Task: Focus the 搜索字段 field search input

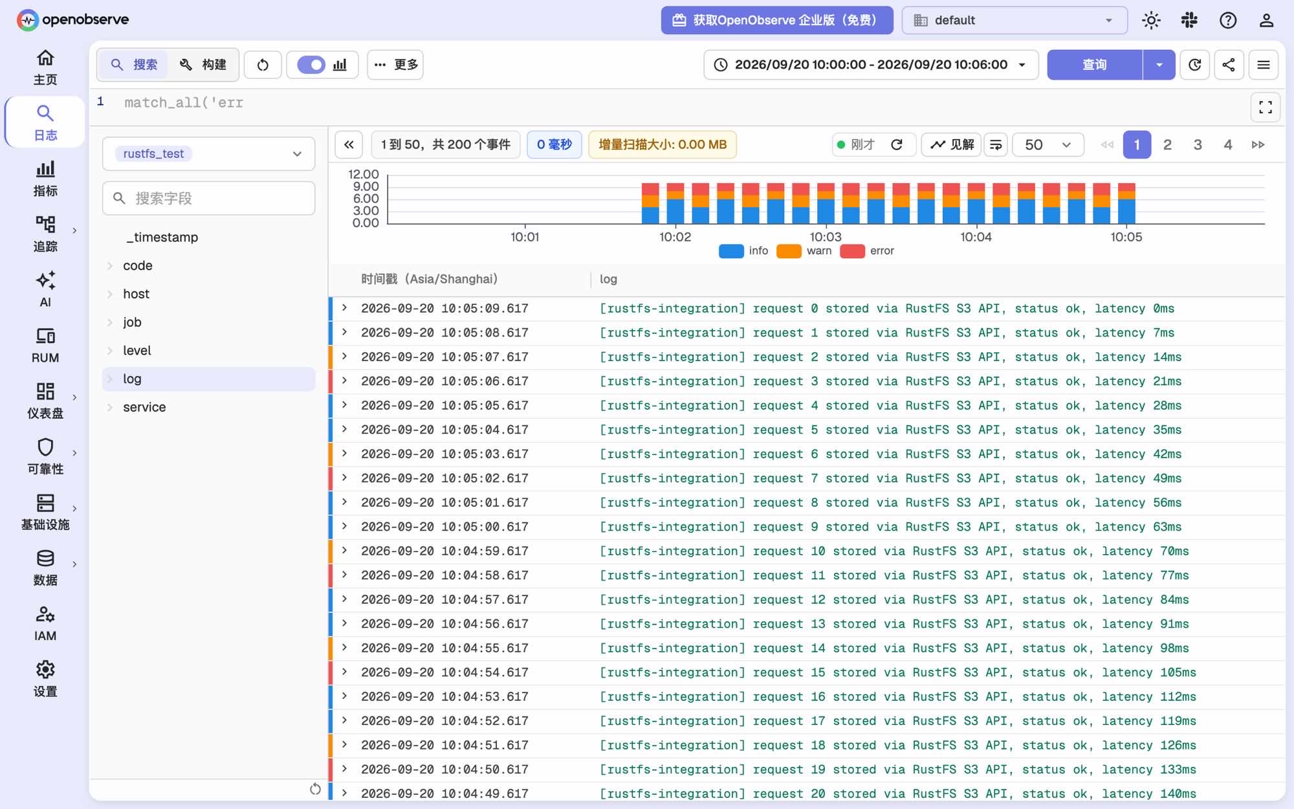Action: (208, 198)
